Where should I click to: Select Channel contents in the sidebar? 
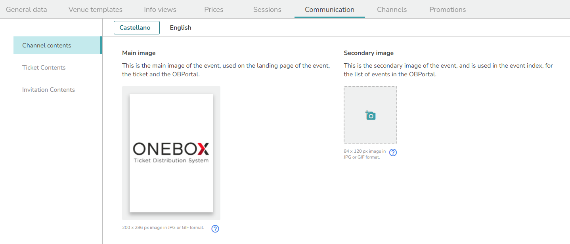(x=58, y=45)
